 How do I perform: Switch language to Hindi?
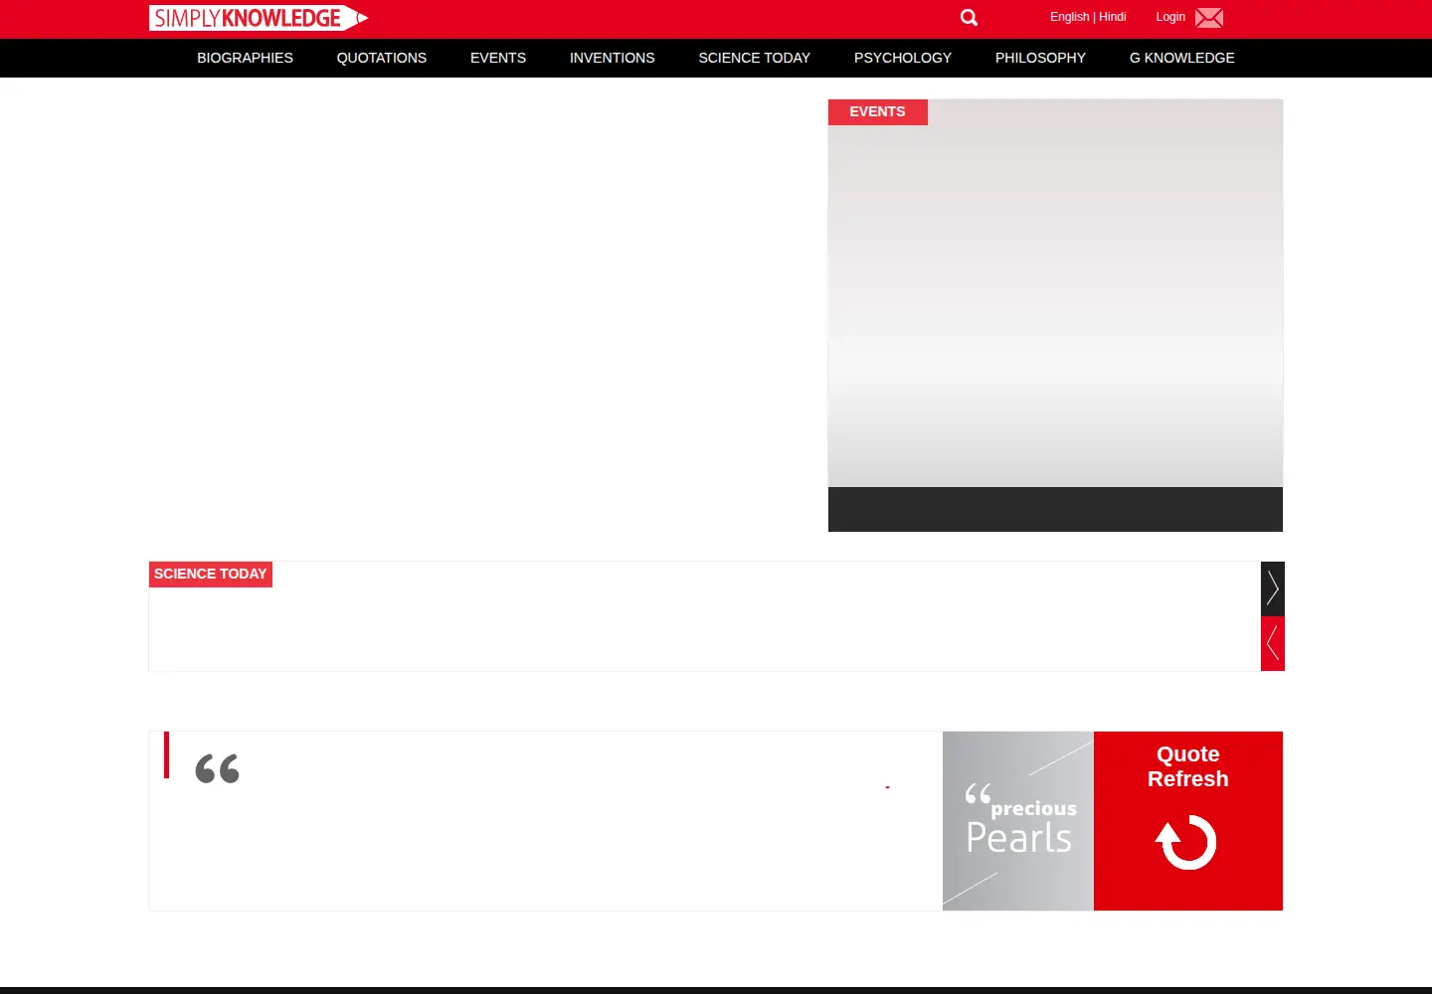click(x=1113, y=17)
